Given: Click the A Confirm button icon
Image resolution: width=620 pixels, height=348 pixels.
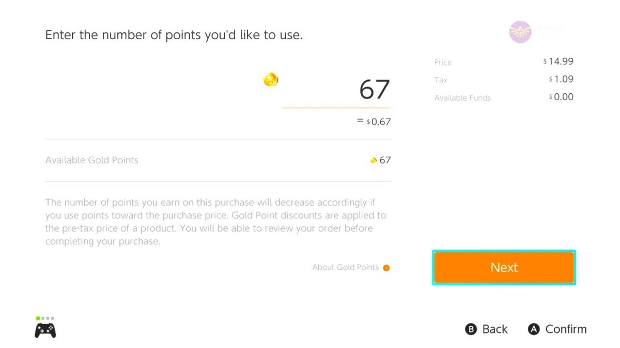Looking at the screenshot, I should click(533, 329).
